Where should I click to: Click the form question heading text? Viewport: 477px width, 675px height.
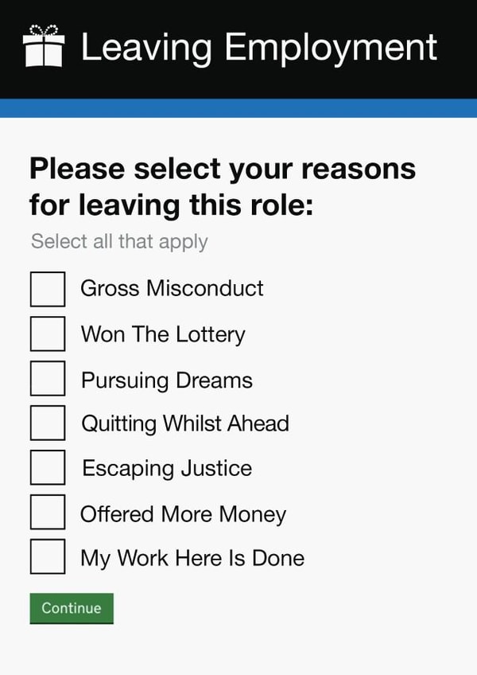pos(223,185)
